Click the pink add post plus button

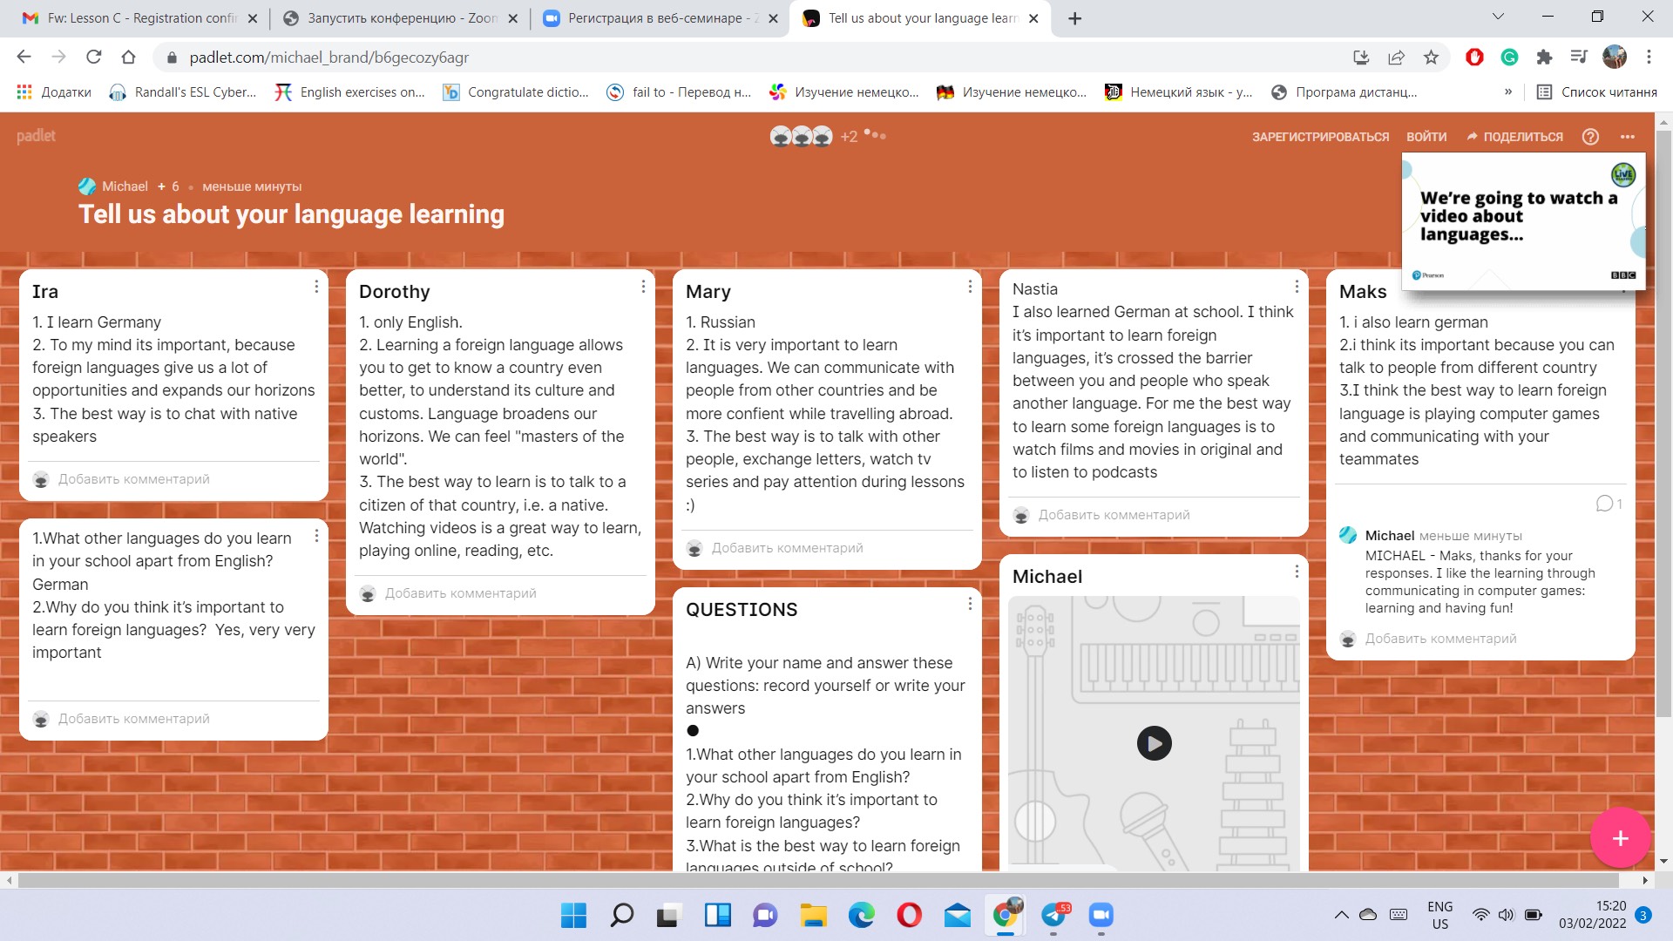tap(1620, 838)
